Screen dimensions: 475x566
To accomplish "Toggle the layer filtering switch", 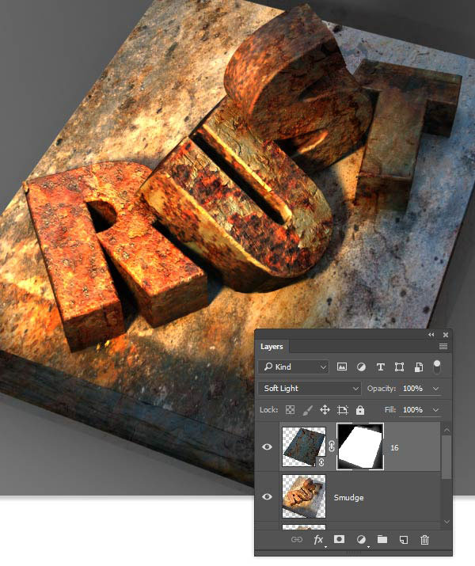I will (x=437, y=367).
